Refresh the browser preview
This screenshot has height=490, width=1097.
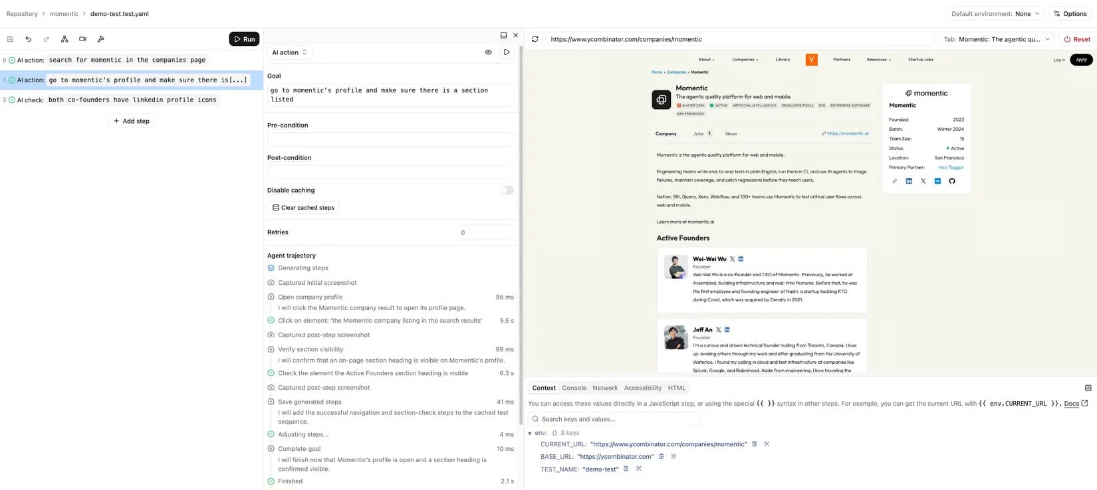pyautogui.click(x=535, y=39)
